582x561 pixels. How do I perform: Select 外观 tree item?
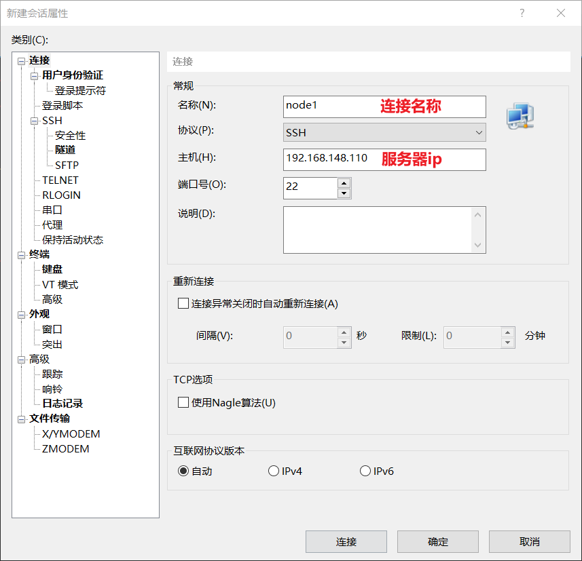[39, 314]
